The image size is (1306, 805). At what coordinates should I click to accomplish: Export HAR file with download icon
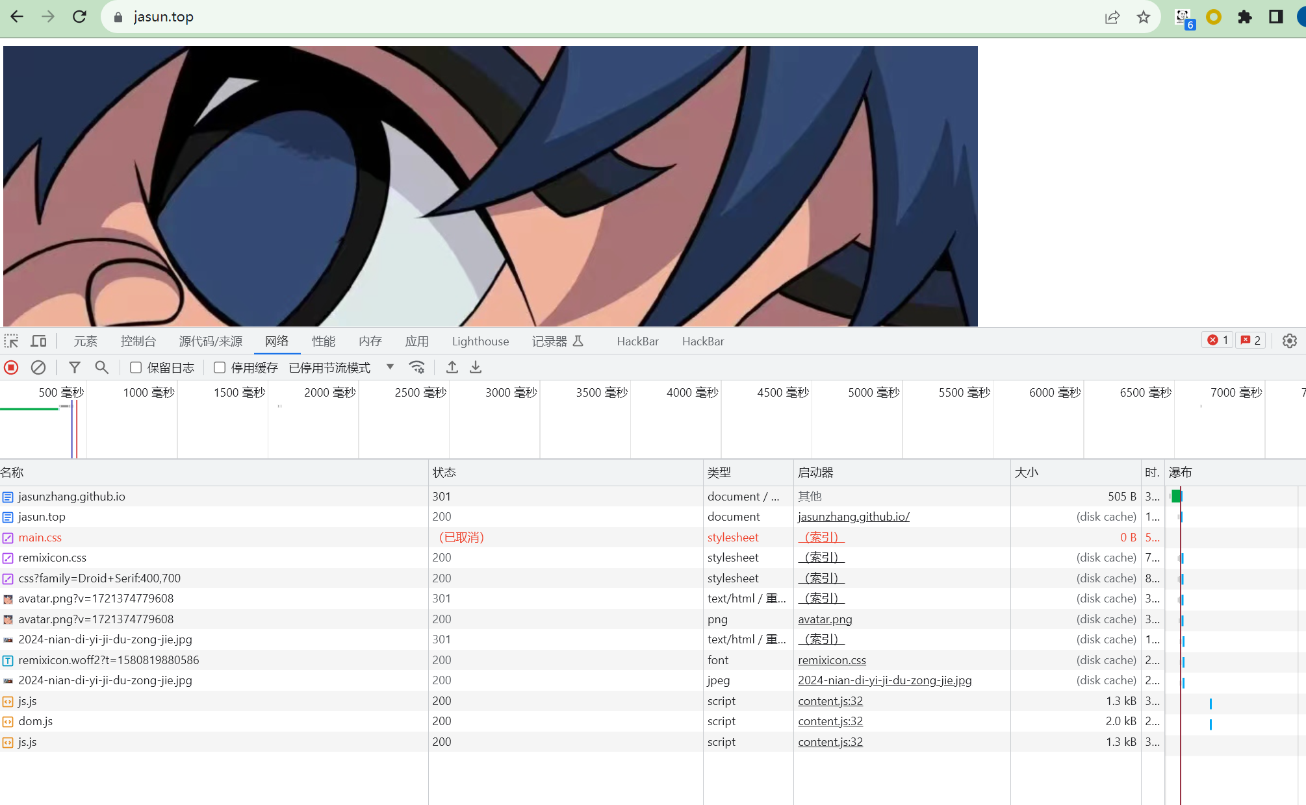476,367
